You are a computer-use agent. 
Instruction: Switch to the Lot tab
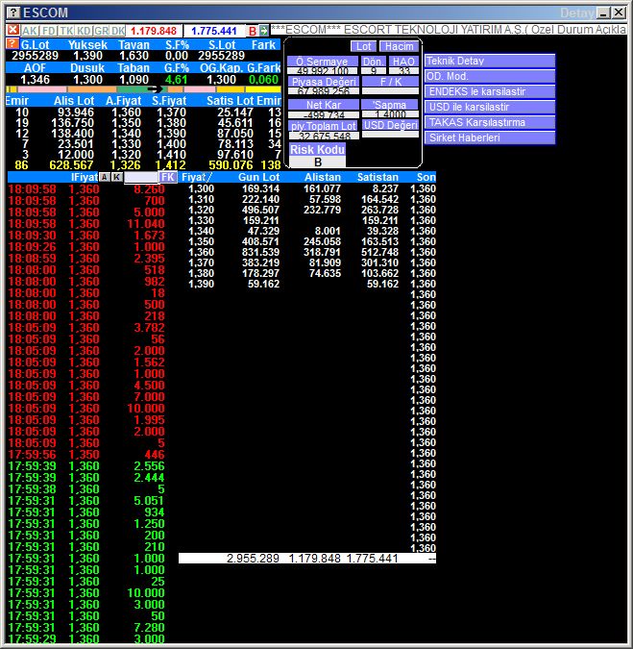coord(364,46)
